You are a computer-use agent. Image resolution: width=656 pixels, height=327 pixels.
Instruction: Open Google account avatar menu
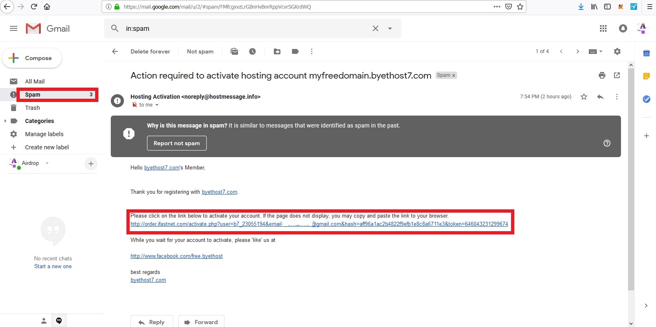tap(643, 28)
